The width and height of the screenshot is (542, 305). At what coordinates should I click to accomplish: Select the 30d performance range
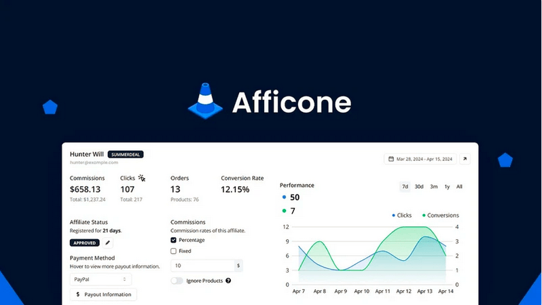tap(419, 187)
